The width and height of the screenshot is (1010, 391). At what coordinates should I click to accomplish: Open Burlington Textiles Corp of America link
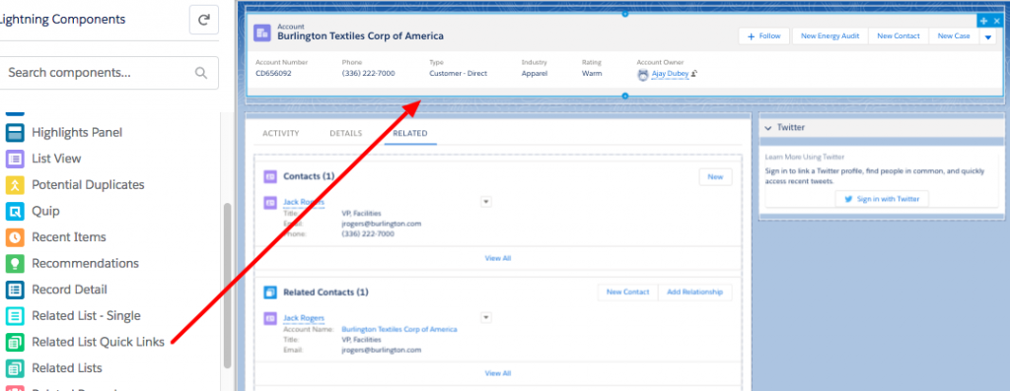(399, 329)
